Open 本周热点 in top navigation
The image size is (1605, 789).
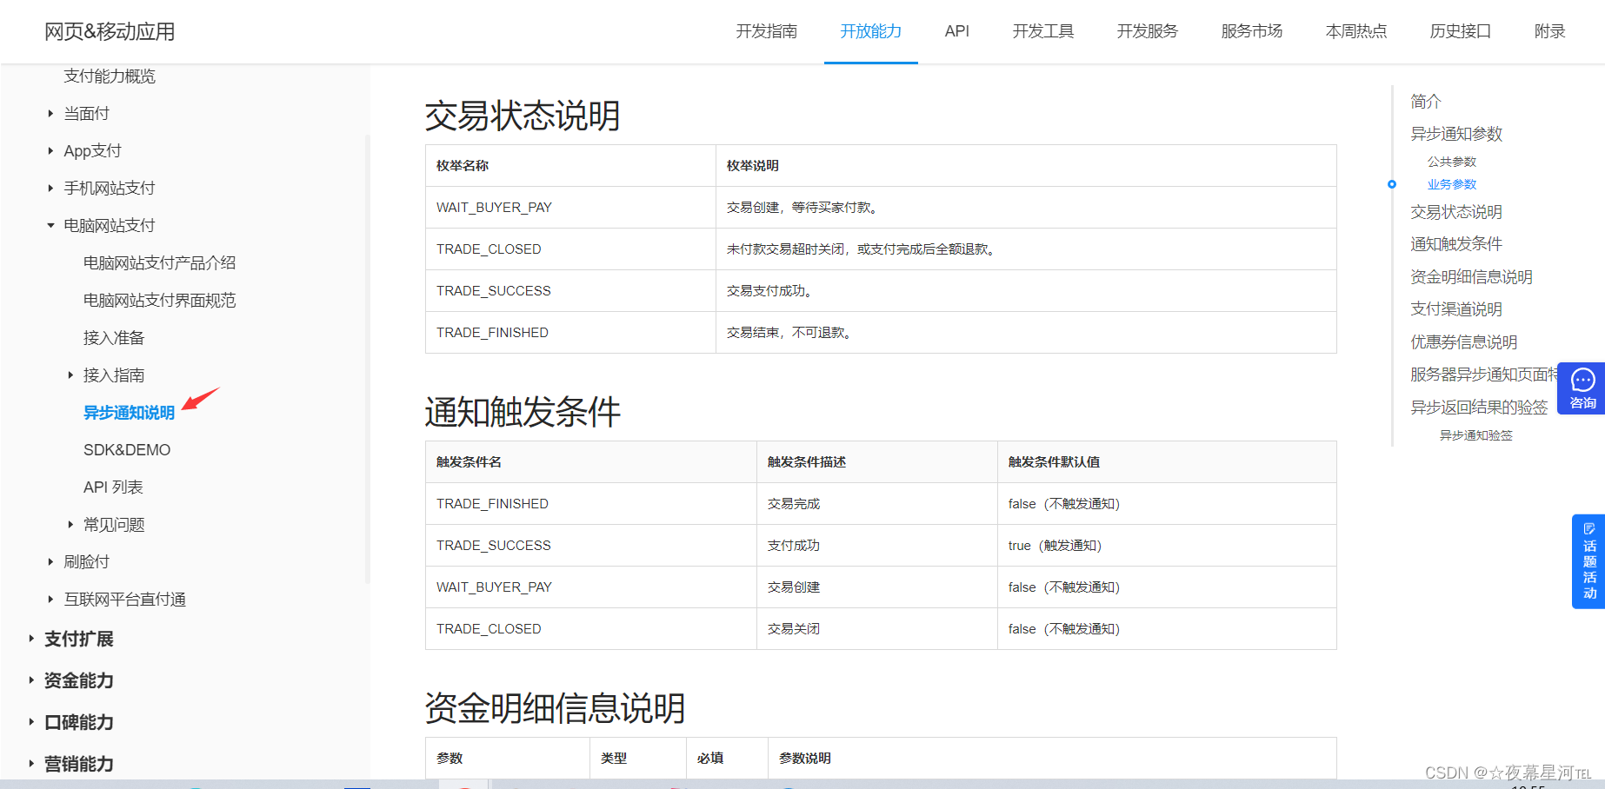tap(1355, 31)
